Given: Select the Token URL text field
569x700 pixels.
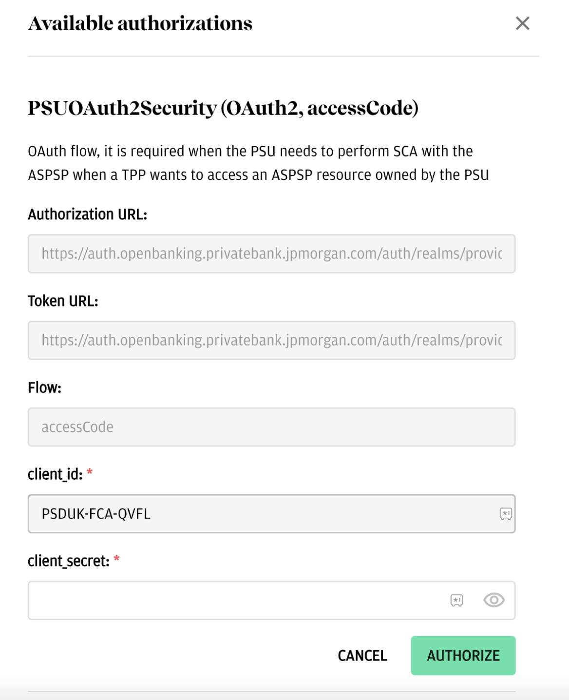Looking at the screenshot, I should (271, 340).
